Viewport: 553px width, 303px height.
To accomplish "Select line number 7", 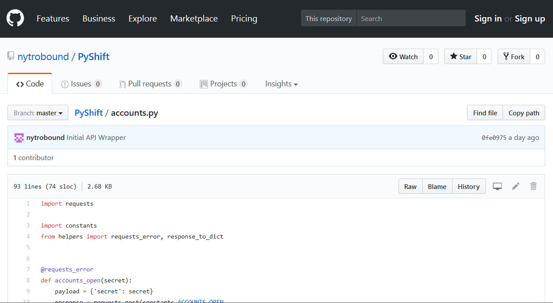I will [x=28, y=269].
